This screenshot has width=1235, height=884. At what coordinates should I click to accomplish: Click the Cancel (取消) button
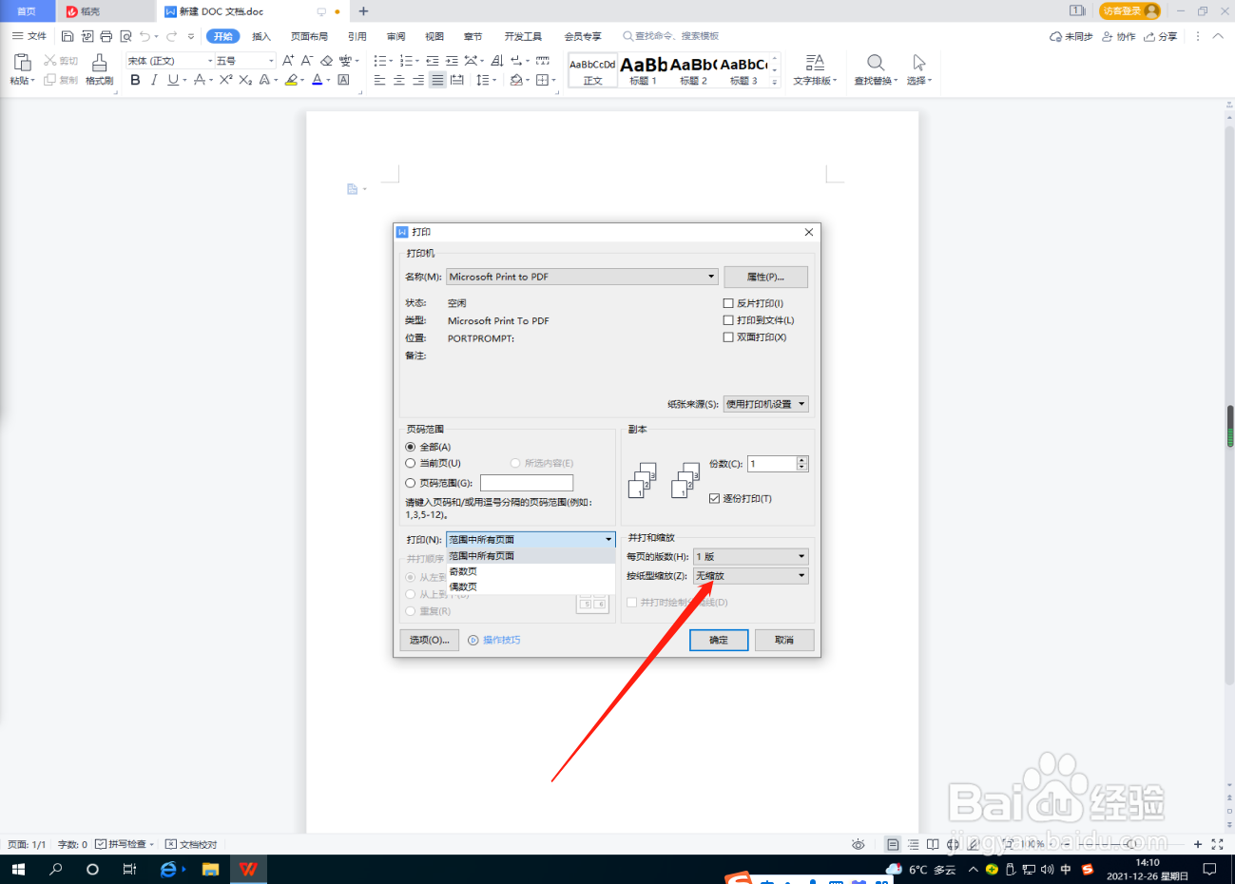[x=784, y=640]
